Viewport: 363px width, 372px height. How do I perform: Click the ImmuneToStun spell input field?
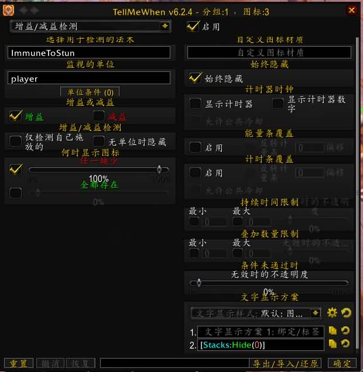89,53
